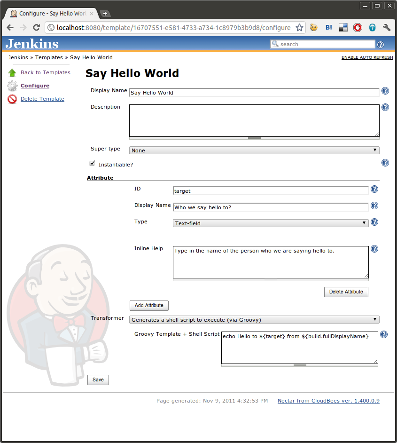Click the Add Attribute button
The height and width of the screenshot is (443, 397).
pos(149,305)
